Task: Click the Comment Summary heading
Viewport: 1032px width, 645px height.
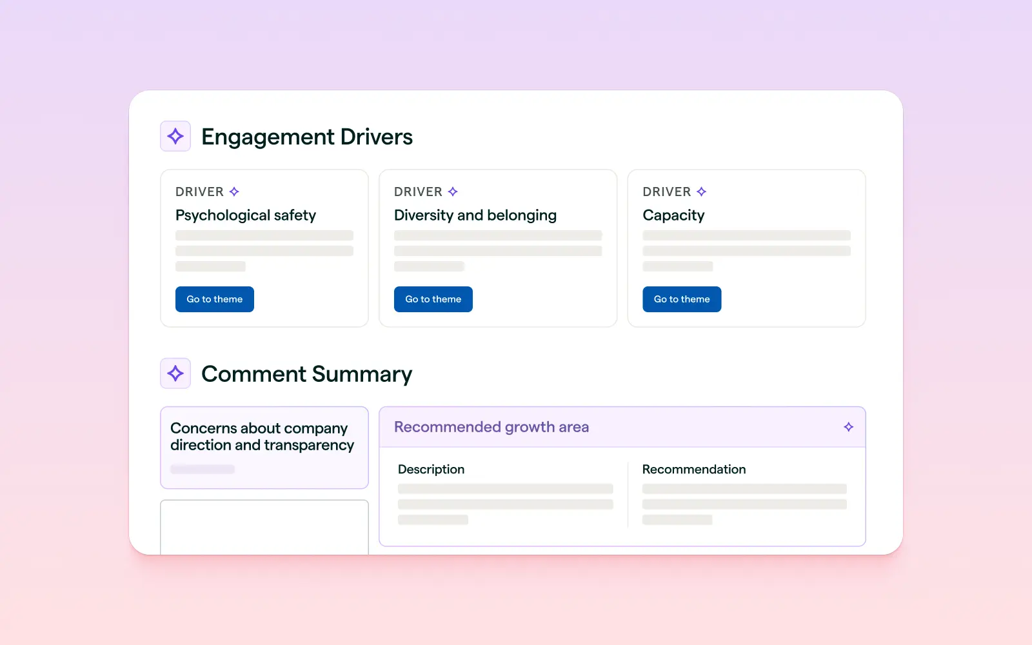Action: coord(307,373)
